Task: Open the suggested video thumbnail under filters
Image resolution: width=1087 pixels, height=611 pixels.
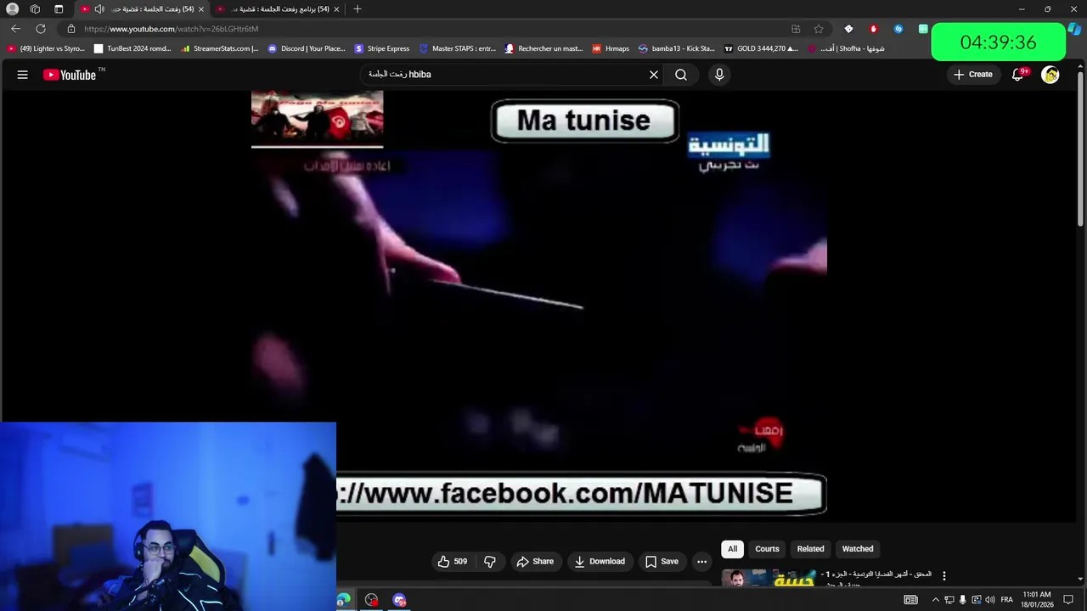Action: point(768,578)
